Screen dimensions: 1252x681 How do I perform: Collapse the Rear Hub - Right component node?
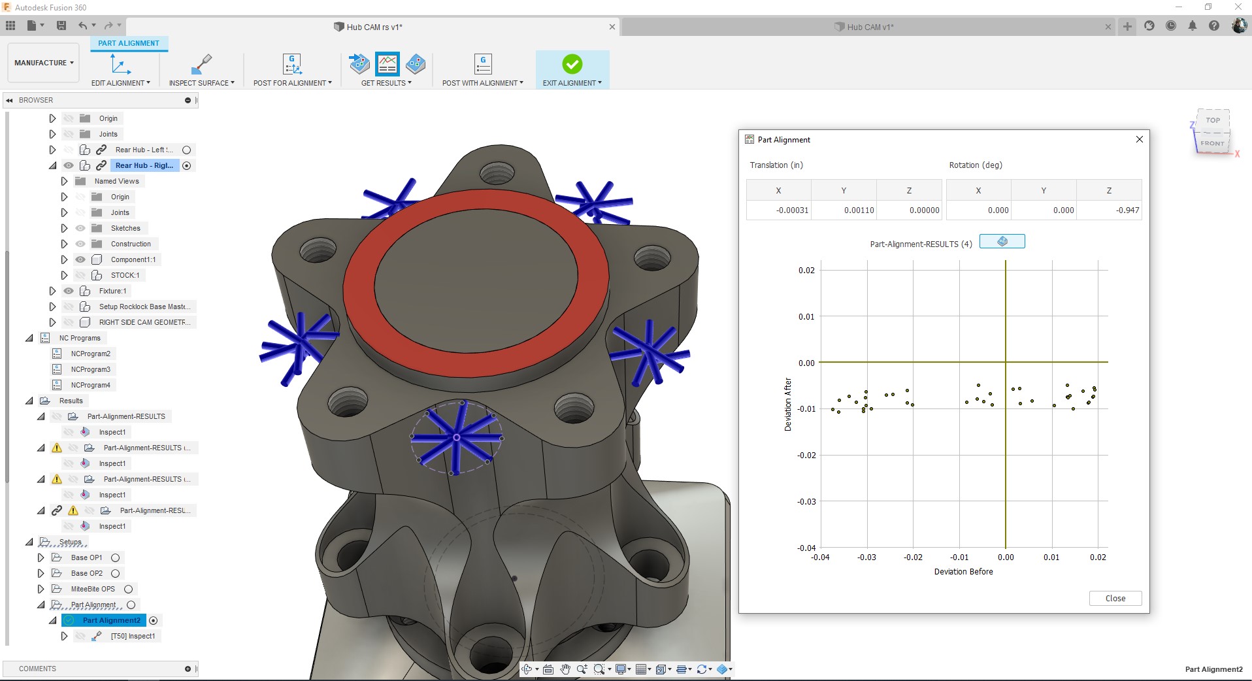52,165
